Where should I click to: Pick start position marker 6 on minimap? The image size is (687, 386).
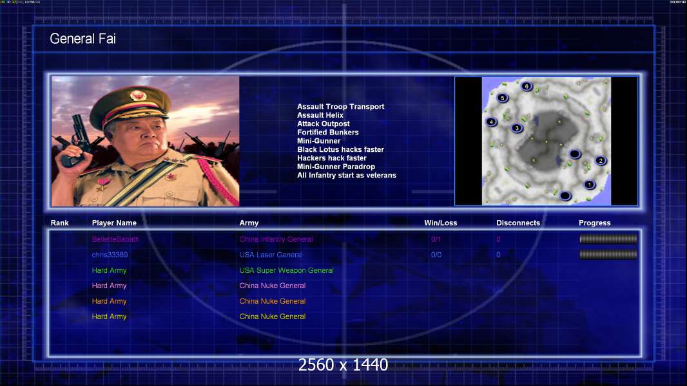tap(527, 86)
